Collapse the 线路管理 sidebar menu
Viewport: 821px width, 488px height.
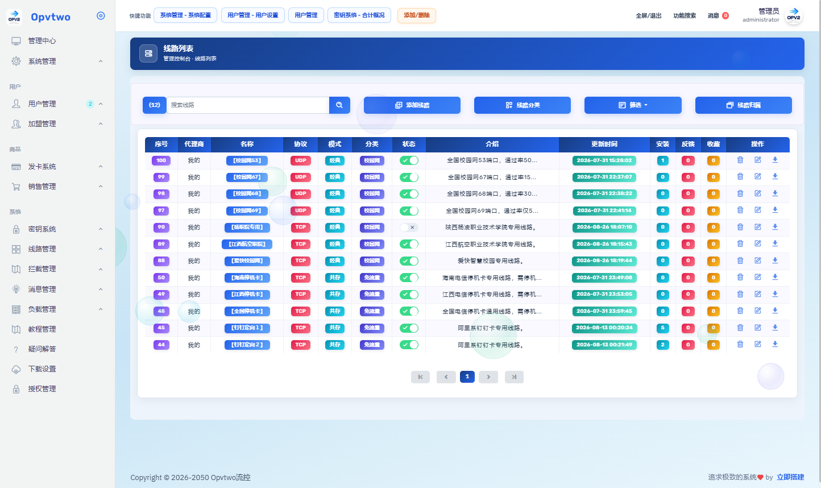pyautogui.click(x=57, y=249)
